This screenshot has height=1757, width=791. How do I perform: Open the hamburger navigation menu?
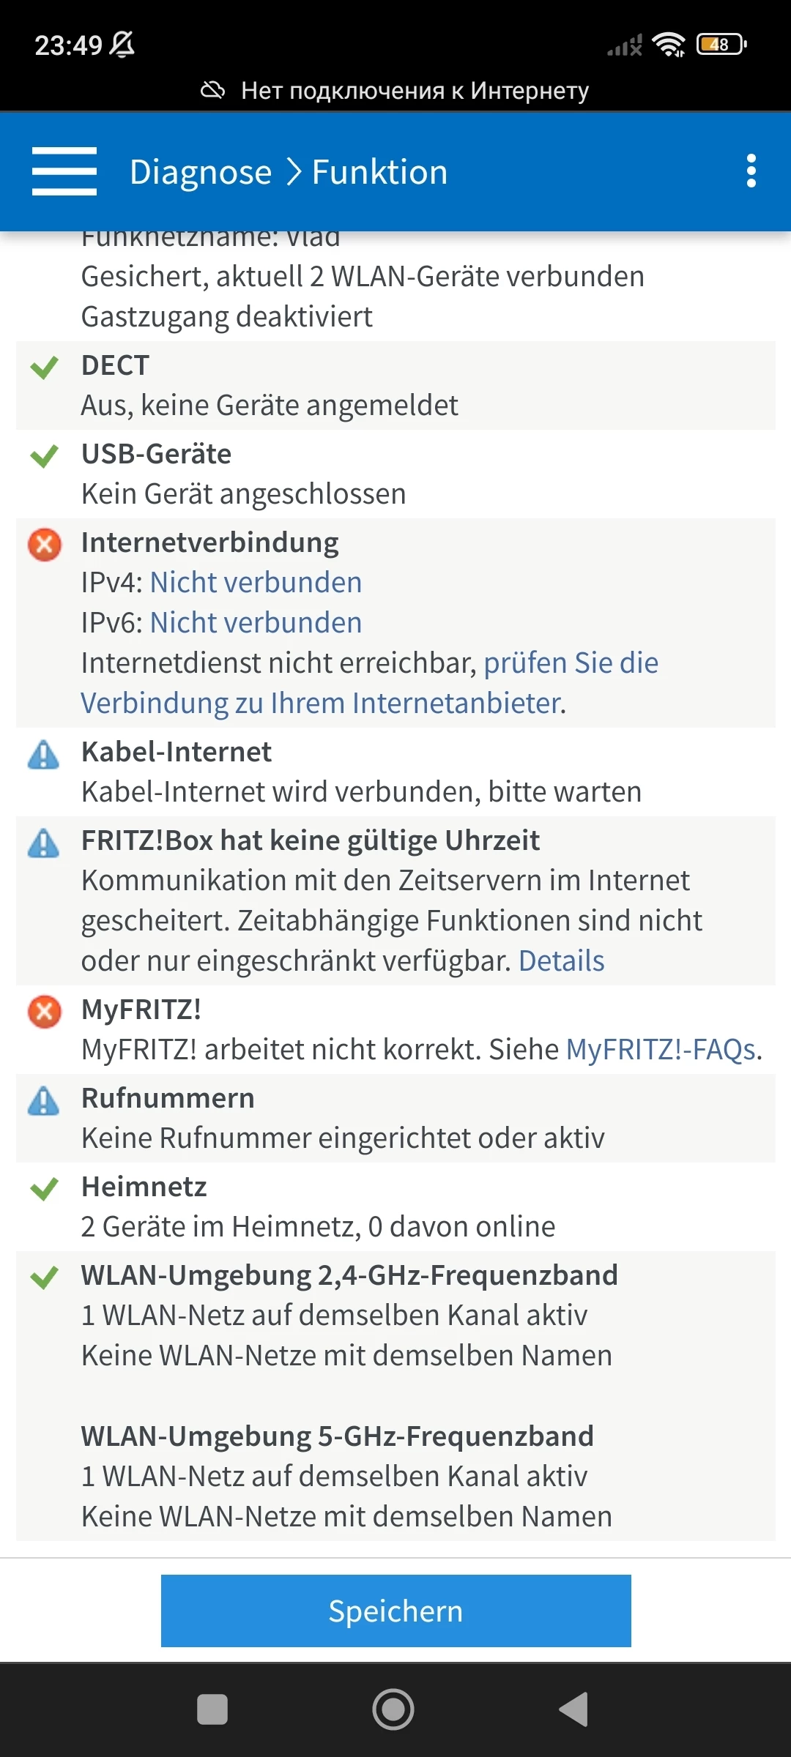[64, 171]
